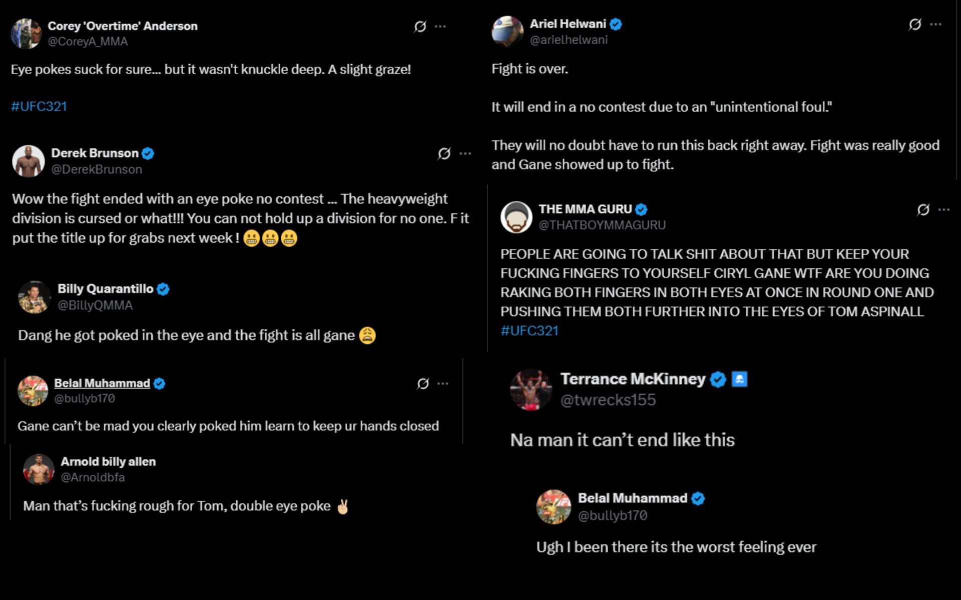Image resolution: width=961 pixels, height=600 pixels.
Task: Click Grok icon on Ariel Helwani's tweet
Action: click(x=914, y=24)
